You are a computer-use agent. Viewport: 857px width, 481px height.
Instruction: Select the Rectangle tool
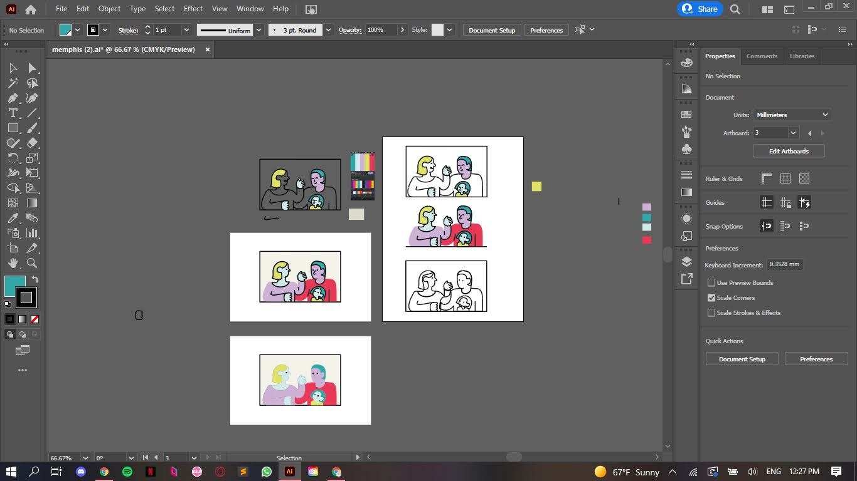click(x=13, y=128)
